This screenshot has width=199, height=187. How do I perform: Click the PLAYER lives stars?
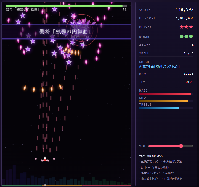click(186, 27)
